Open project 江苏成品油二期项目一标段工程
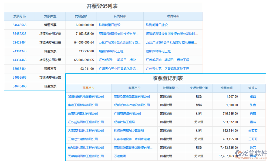Image resolution: width=270 pixels, height=162 pixels. (167, 60)
